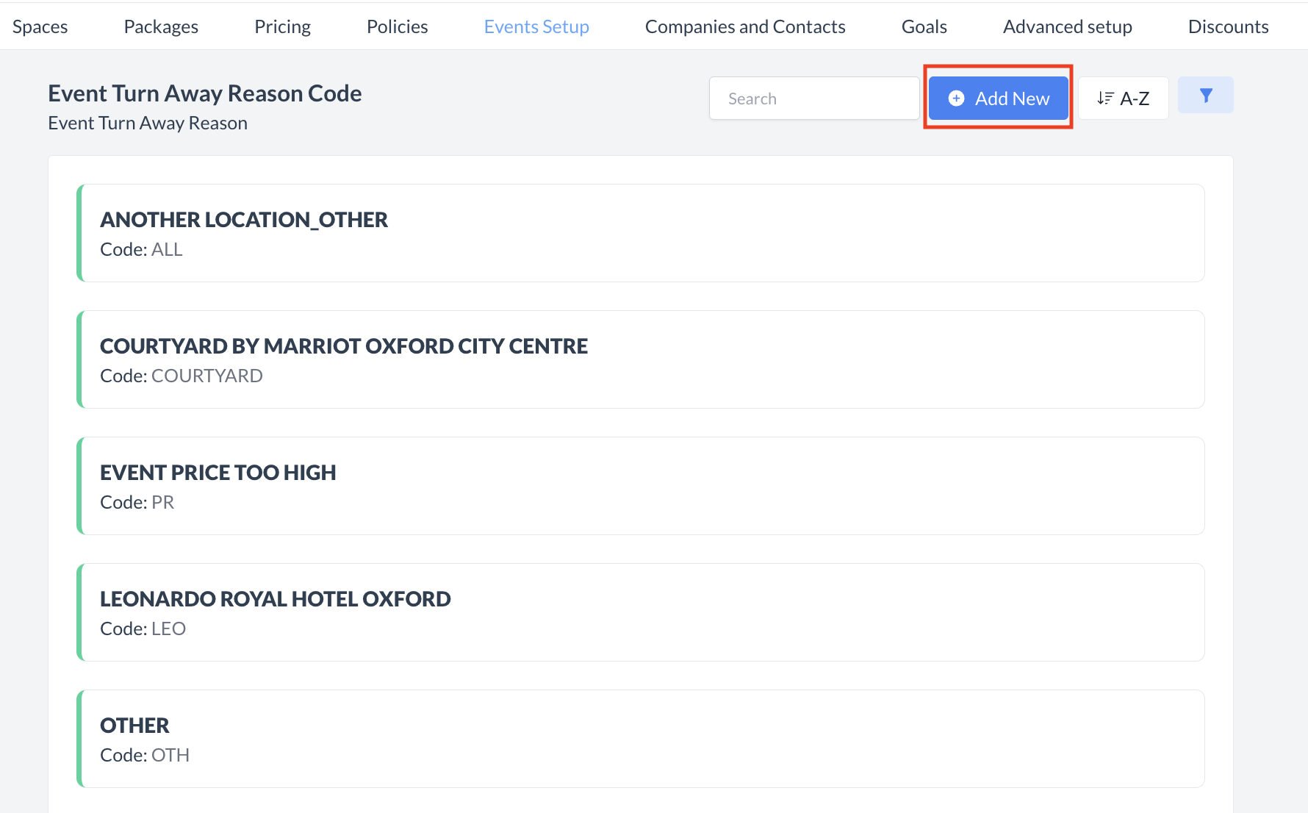Click the A-Z sort order button
Viewport: 1308px width, 813px height.
(x=1123, y=99)
